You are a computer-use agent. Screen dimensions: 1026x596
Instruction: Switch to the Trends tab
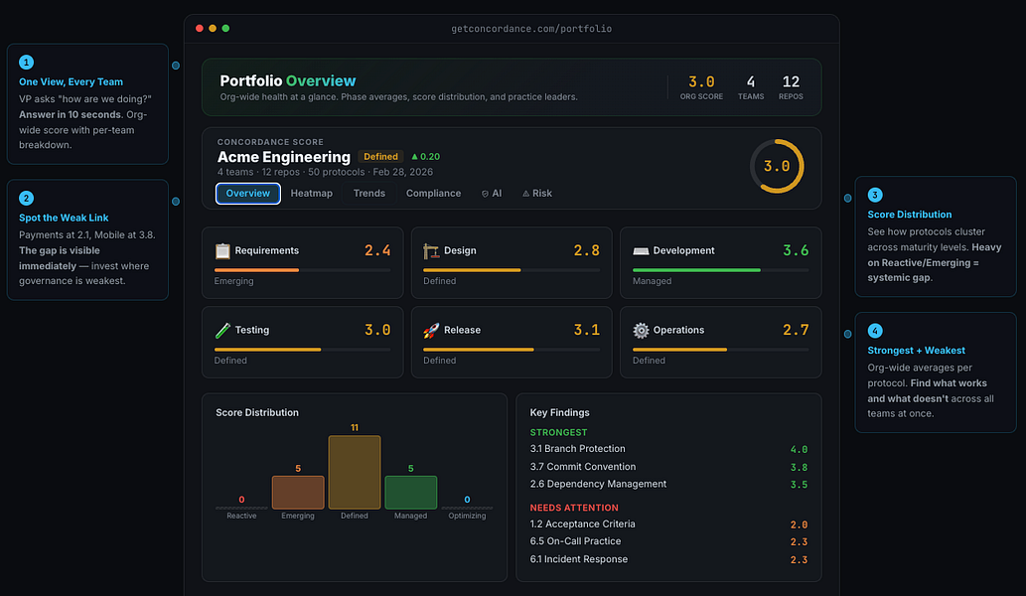(369, 193)
